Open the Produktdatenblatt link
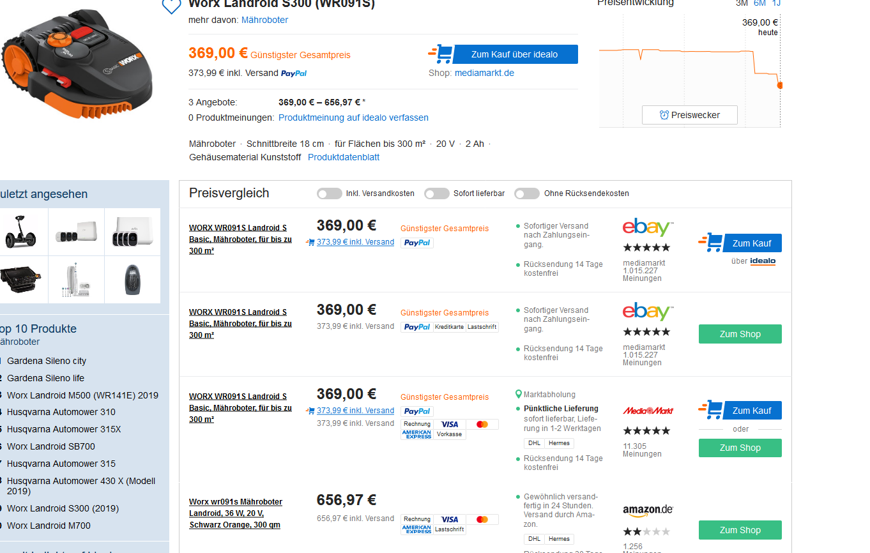 344,157
